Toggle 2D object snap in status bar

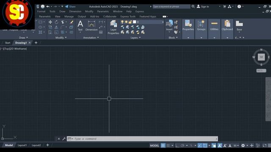click(205, 145)
